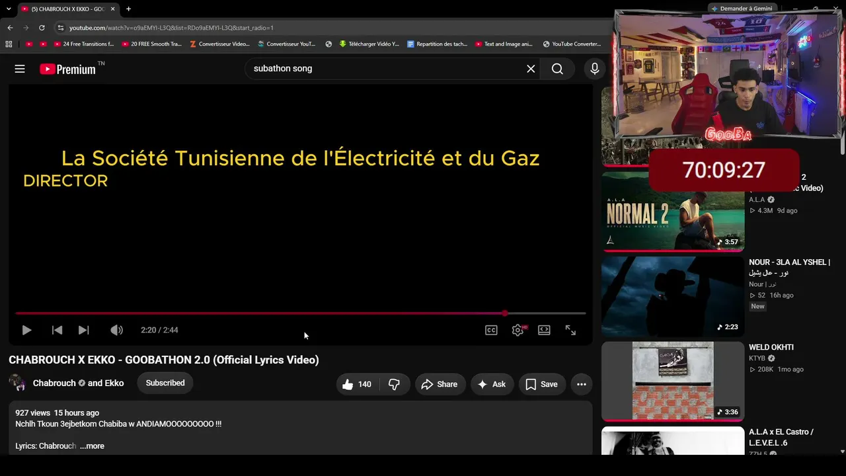Open the globe icon bookmark
This screenshot has height=476, width=846.
click(x=328, y=44)
